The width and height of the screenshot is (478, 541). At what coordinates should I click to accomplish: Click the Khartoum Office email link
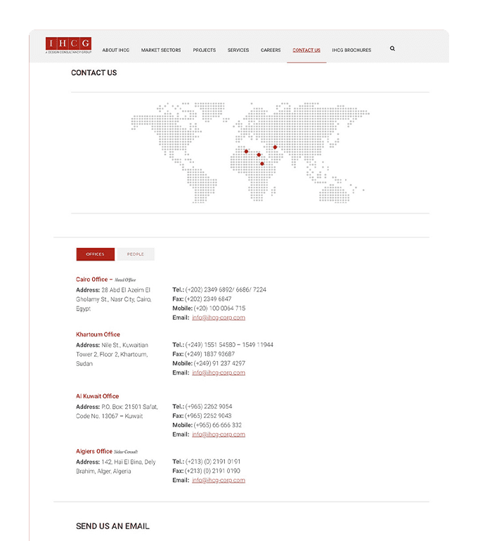pos(219,372)
